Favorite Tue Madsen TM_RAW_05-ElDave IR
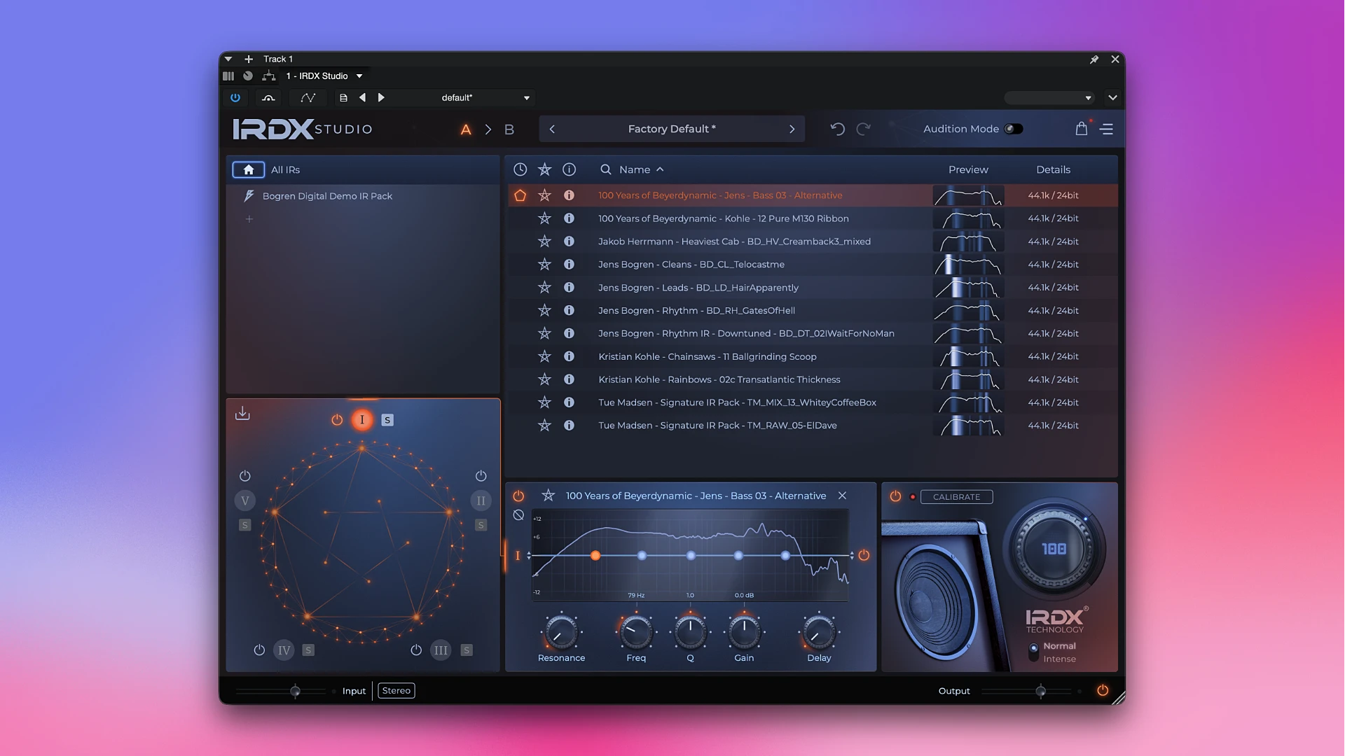This screenshot has width=1345, height=756. click(x=544, y=426)
